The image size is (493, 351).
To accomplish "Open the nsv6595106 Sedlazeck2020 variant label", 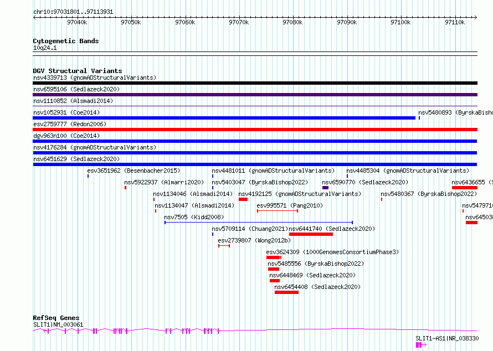I will (76, 89).
